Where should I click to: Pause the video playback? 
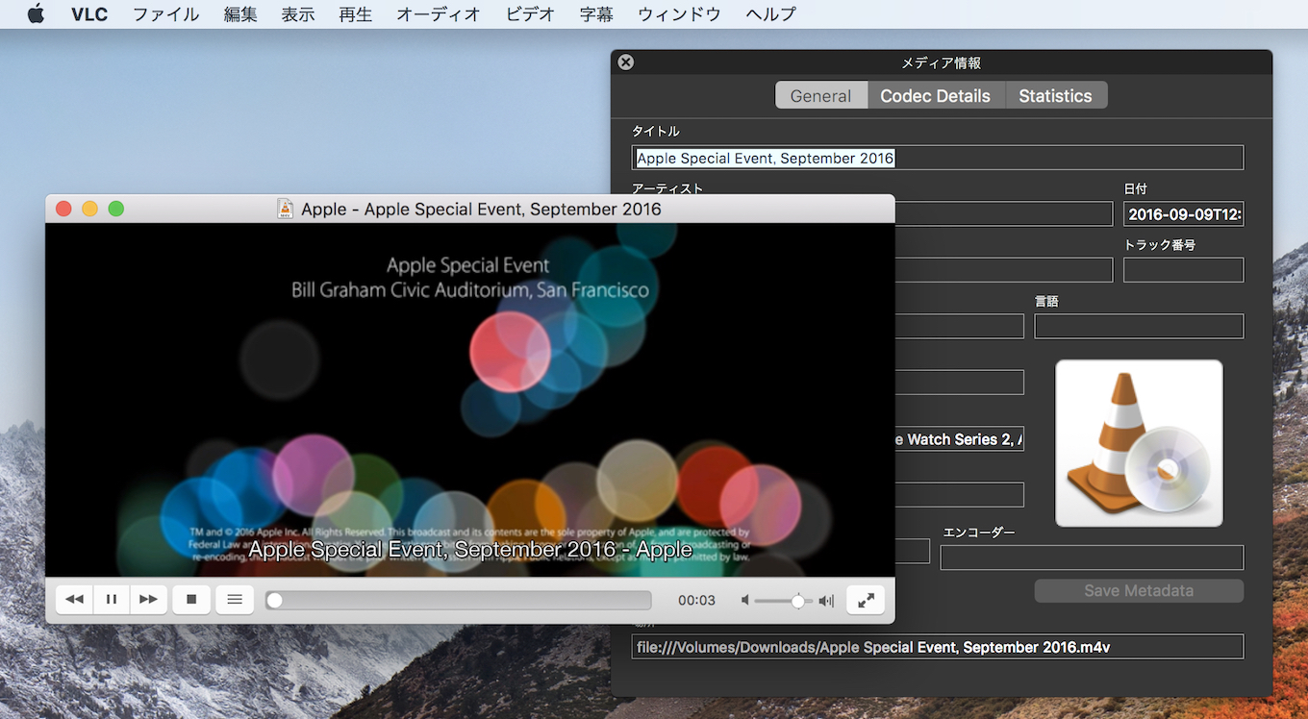point(112,600)
